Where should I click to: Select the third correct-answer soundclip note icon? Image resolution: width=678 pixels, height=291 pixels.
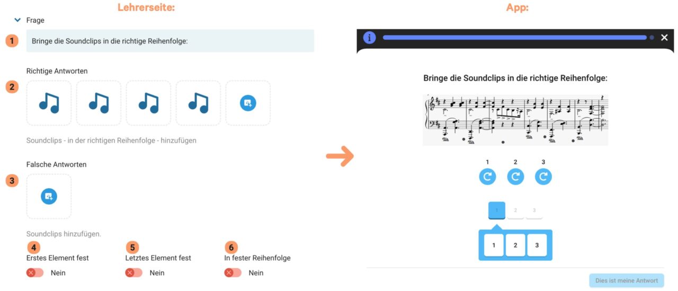point(148,103)
